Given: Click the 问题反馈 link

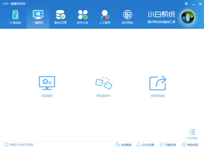Looking at the screenshot, I should 168,145.
